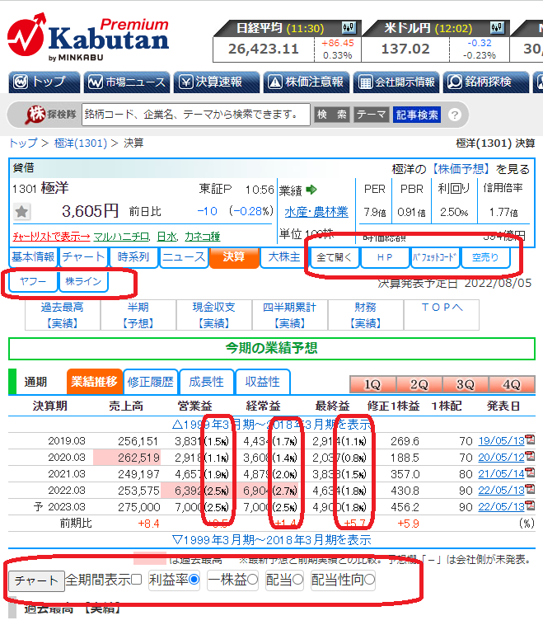Click the 記事検索 button

pos(417,115)
